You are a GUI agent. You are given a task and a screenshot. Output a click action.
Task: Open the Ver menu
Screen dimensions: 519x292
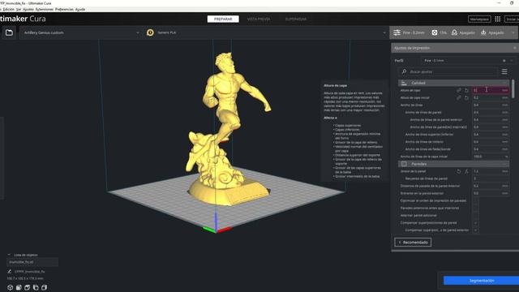click(19, 9)
